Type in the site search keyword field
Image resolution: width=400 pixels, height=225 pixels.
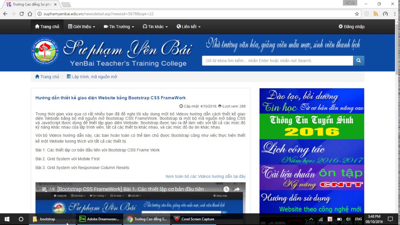(x=277, y=61)
